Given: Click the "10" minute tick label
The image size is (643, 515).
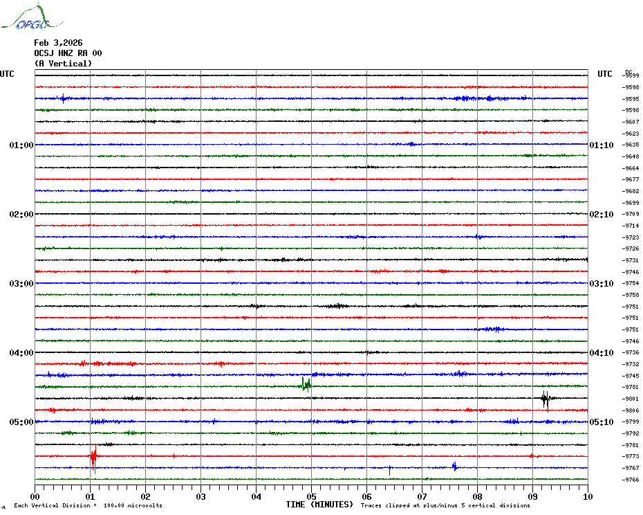Looking at the screenshot, I should point(588,496).
